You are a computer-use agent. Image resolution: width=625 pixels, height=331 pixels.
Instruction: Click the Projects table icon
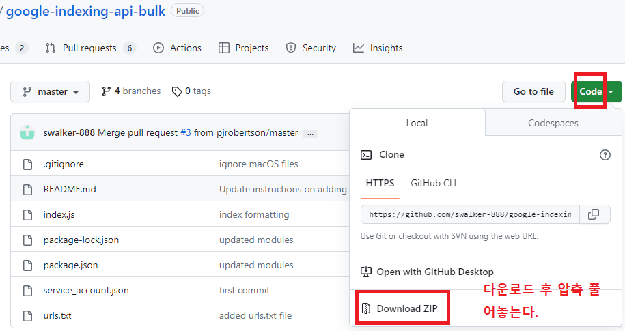tap(224, 48)
